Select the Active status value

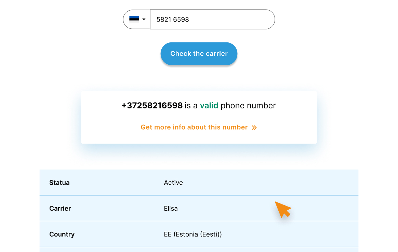pyautogui.click(x=173, y=183)
